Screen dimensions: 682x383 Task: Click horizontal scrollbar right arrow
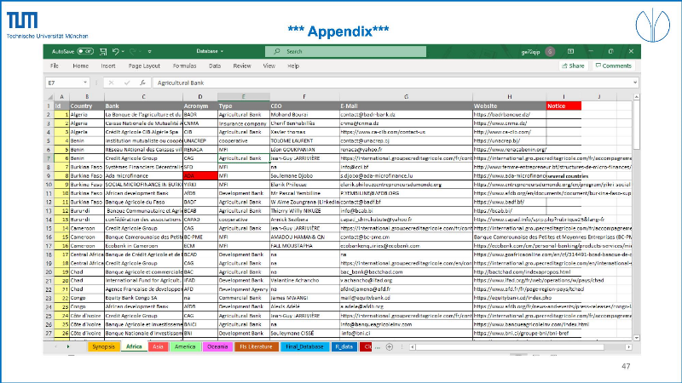click(628, 347)
